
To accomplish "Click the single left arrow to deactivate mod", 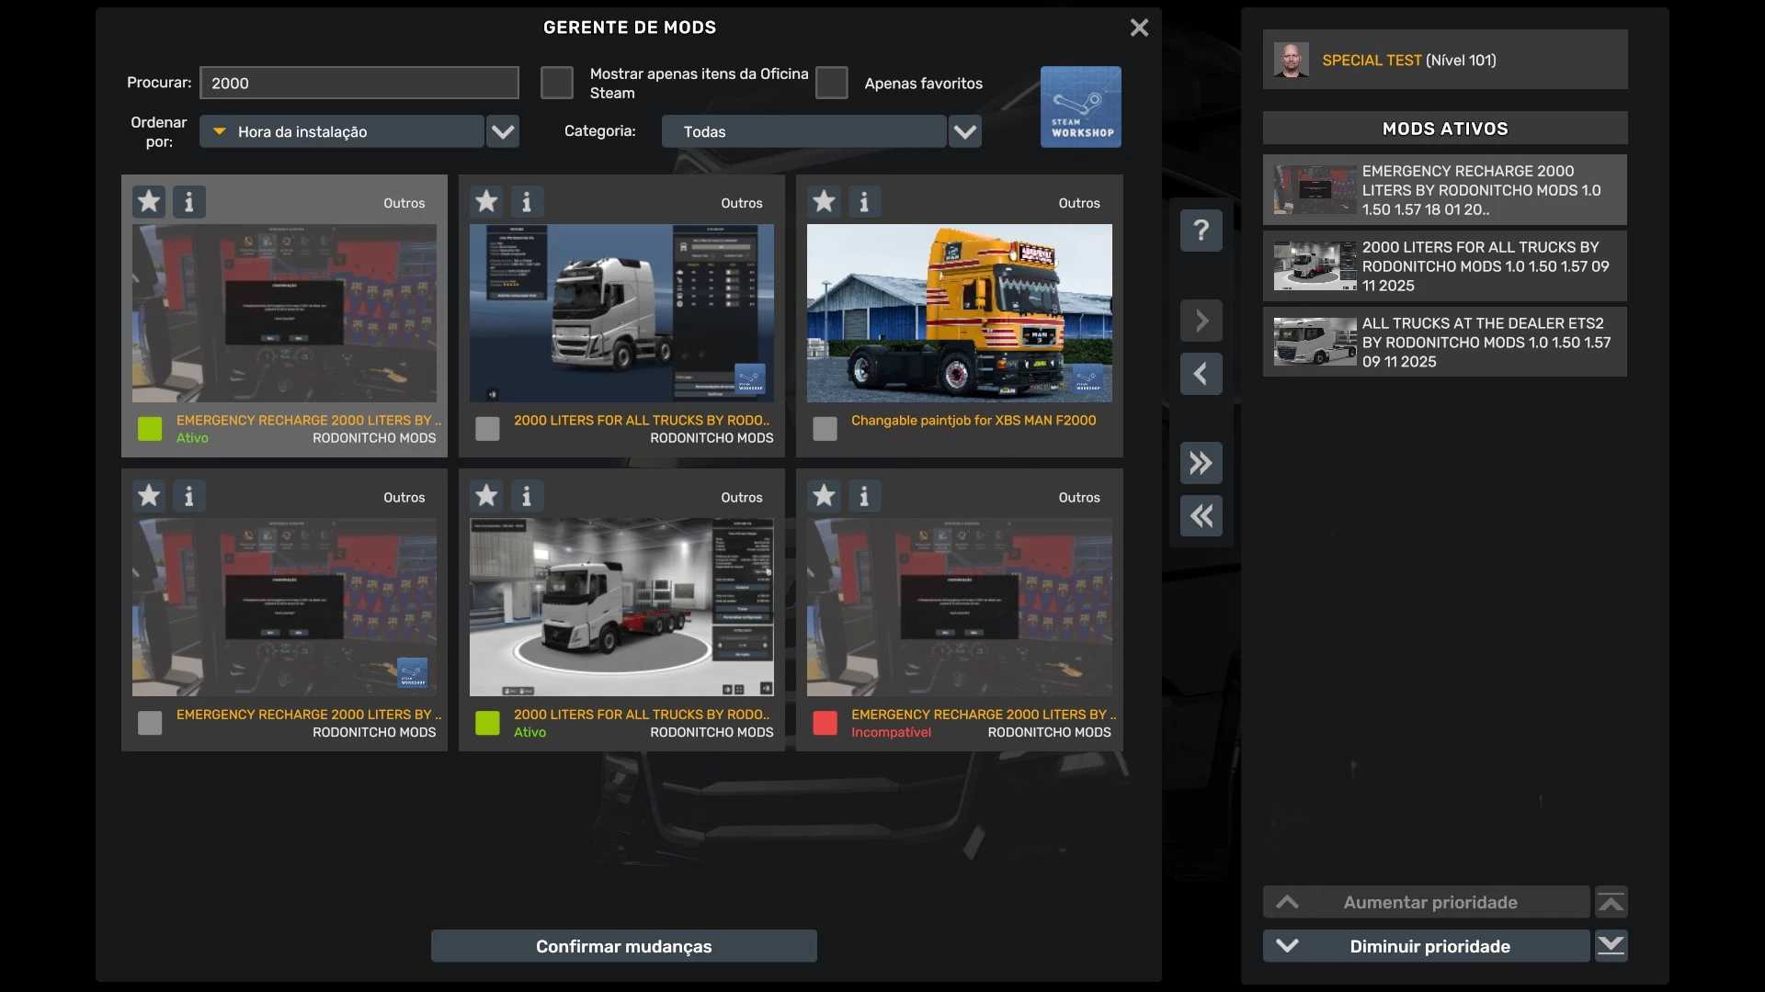I will point(1201,374).
